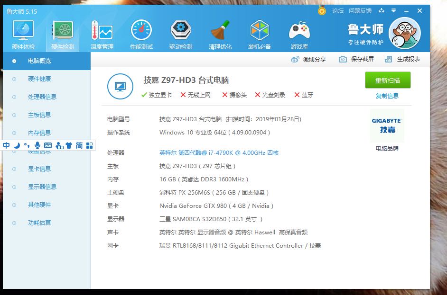Image resolution: width=447 pixels, height=295 pixels.
Task: Click the 独立显卡 feature indicator
Action: pyautogui.click(x=157, y=95)
